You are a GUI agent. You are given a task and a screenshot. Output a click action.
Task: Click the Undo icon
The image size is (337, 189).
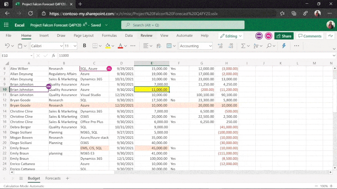point(7,46)
